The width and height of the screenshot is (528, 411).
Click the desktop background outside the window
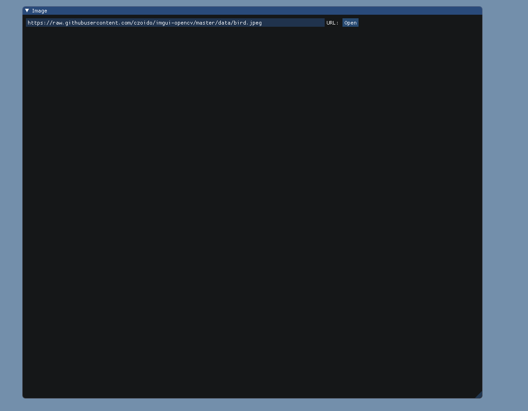(10, 205)
